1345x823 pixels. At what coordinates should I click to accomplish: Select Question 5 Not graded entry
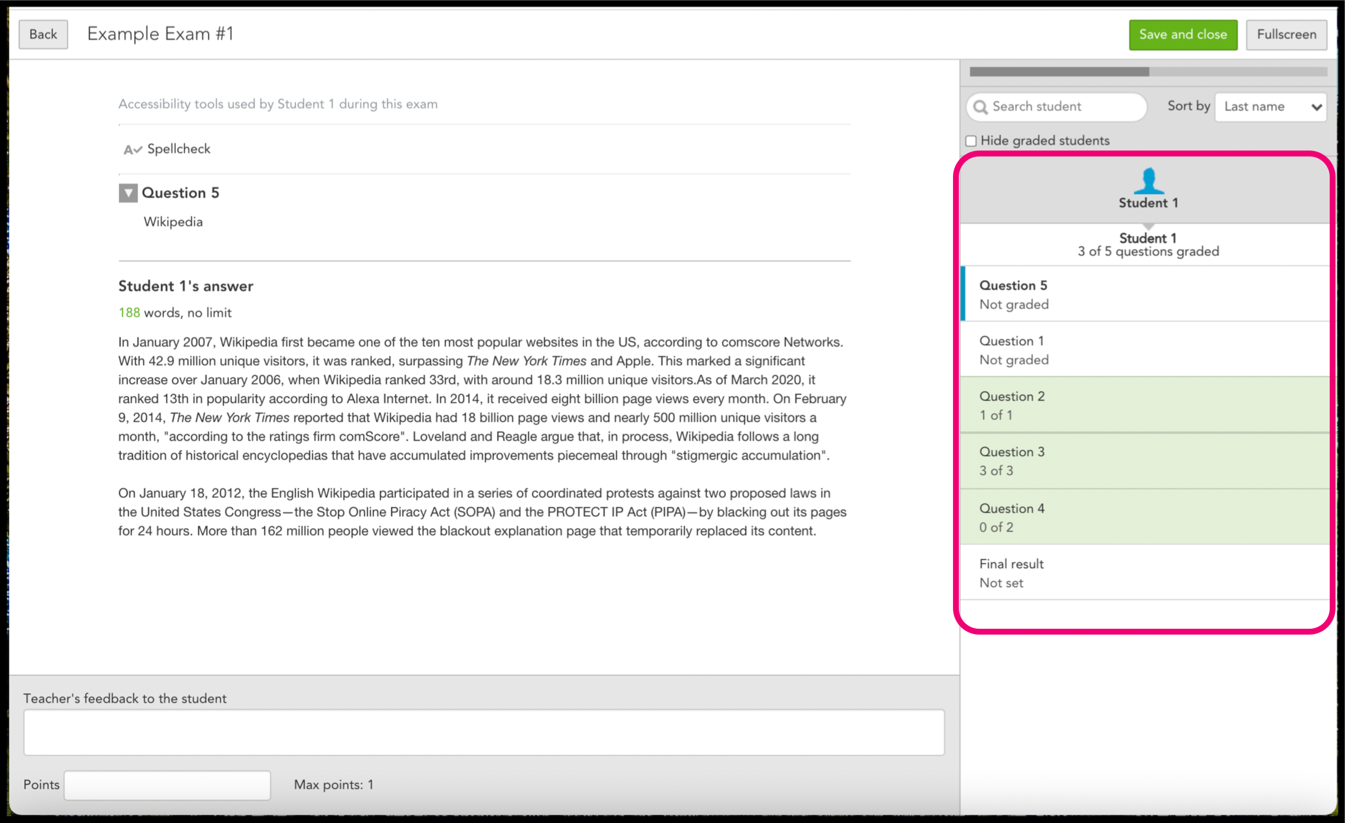(x=1145, y=294)
